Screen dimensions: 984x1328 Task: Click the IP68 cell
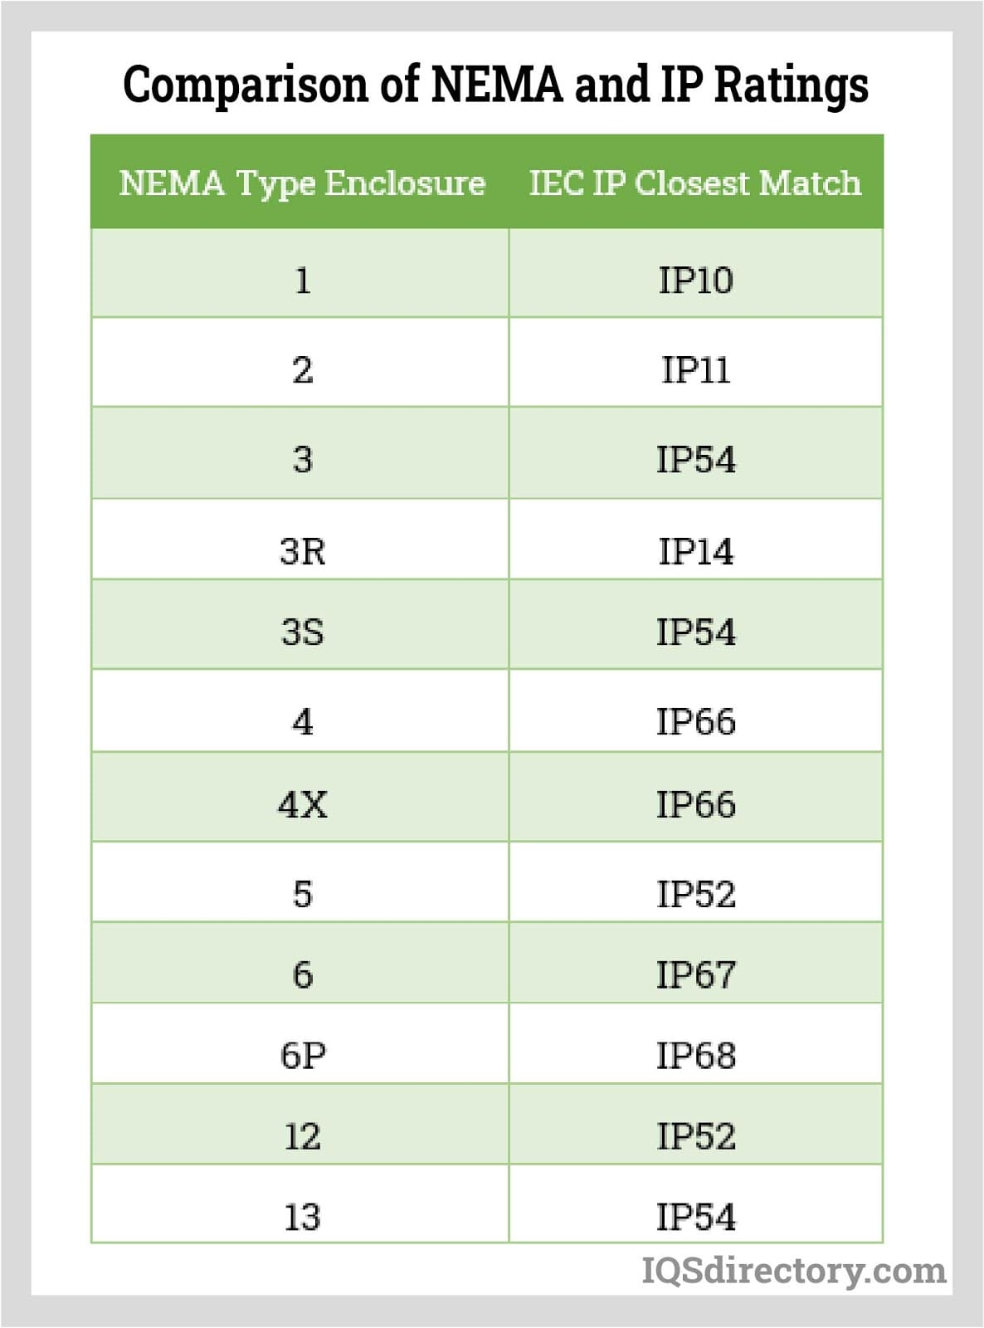click(695, 1055)
